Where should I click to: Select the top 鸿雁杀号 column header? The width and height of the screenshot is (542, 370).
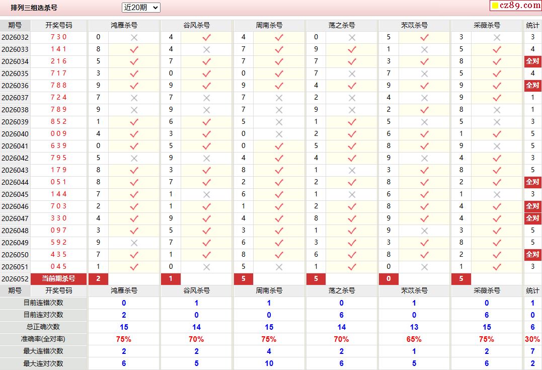[124, 25]
